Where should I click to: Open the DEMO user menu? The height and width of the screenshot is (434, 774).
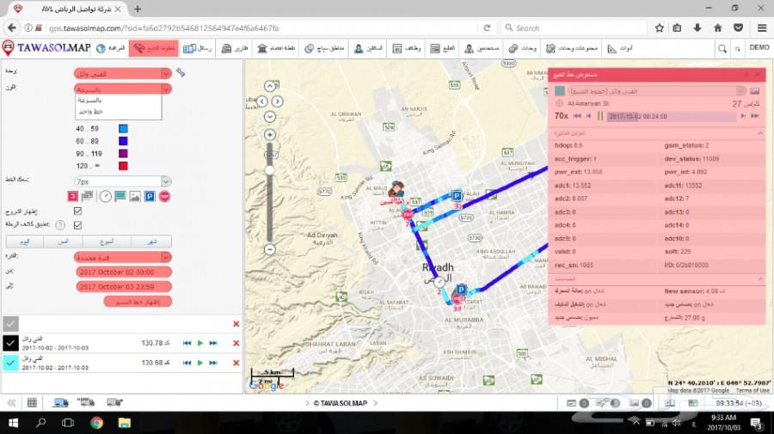(759, 47)
